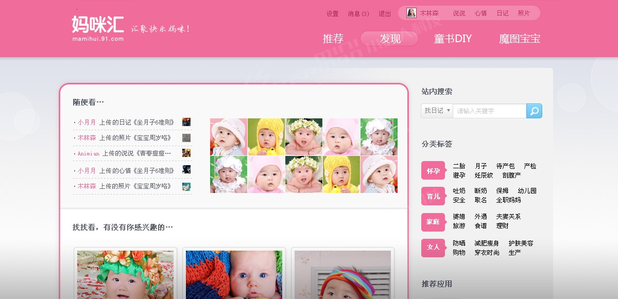This screenshot has height=299, width=618.
Task: Select the 家庭 category label
Action: coord(433,222)
